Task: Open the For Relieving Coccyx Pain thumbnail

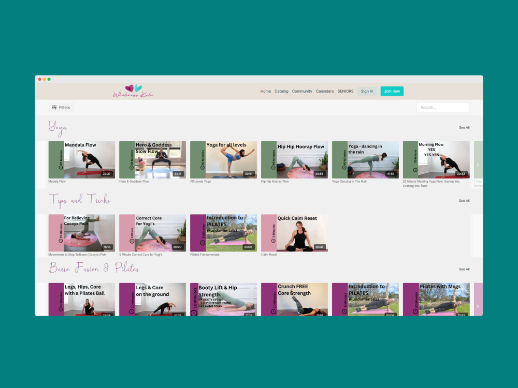Action: (82, 233)
